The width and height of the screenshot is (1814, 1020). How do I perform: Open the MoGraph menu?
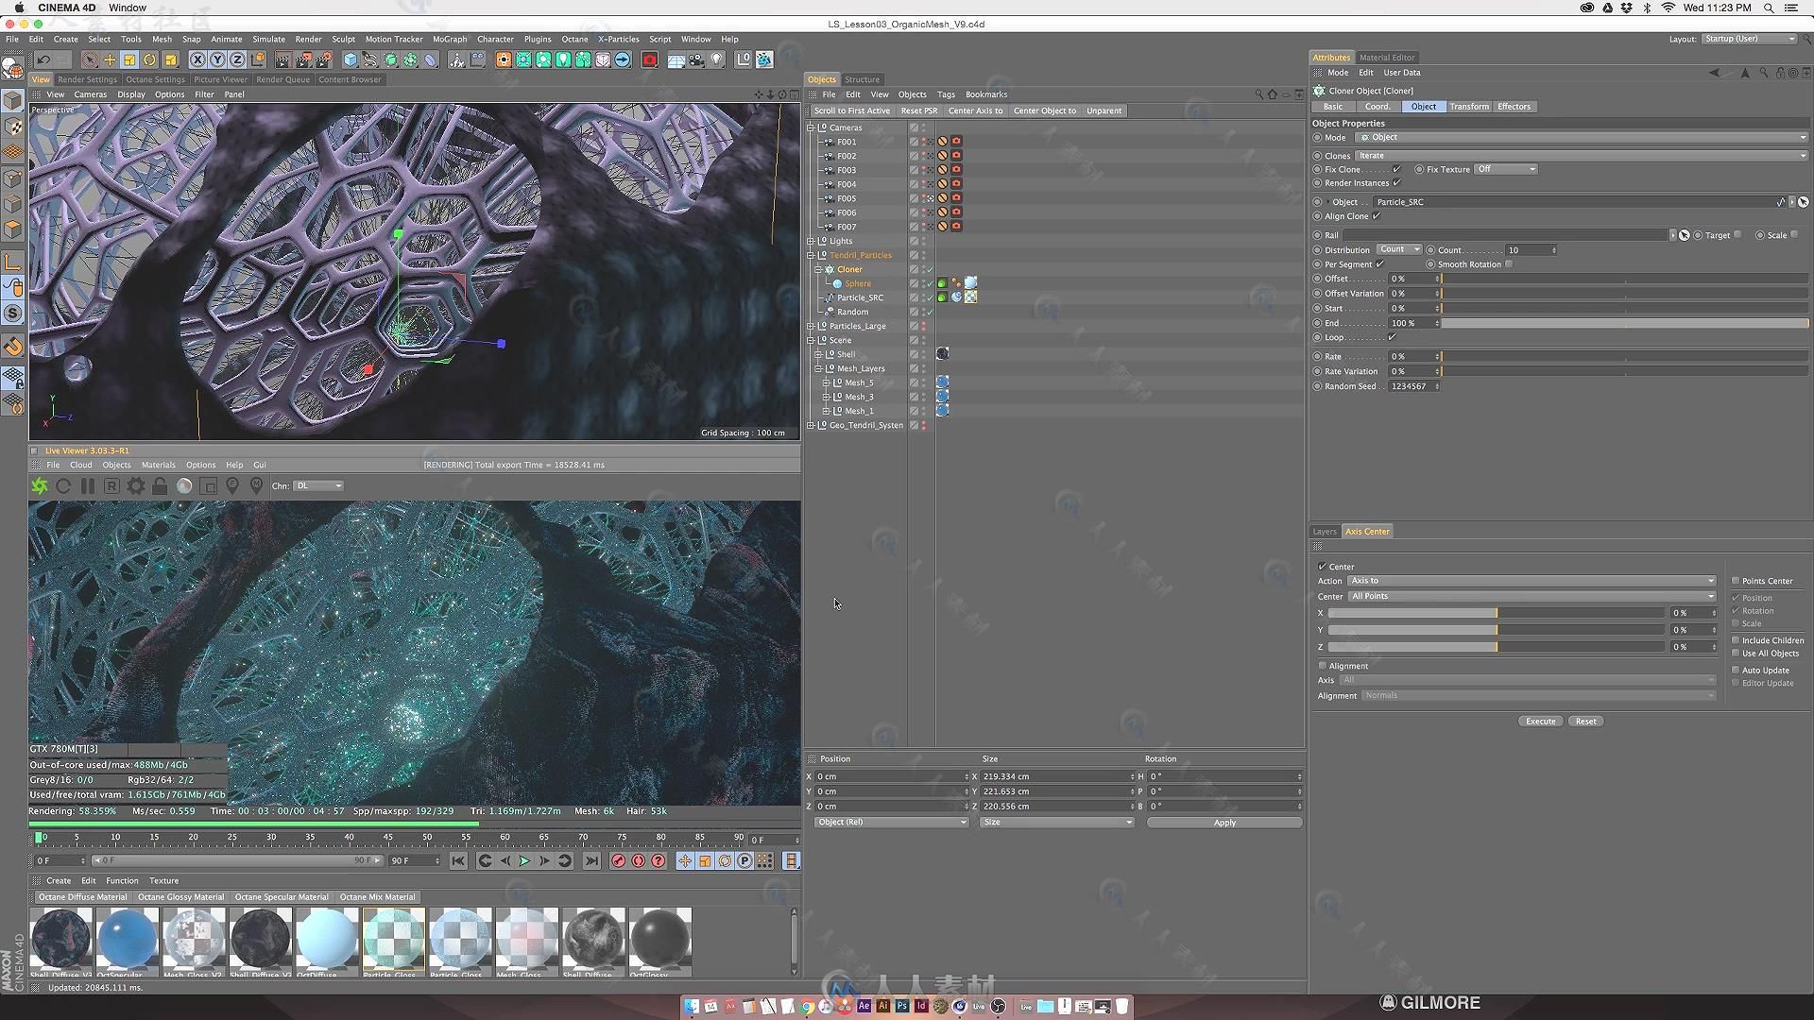tap(450, 39)
